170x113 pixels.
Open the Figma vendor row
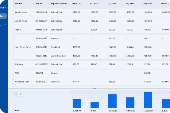(x=92, y=30)
